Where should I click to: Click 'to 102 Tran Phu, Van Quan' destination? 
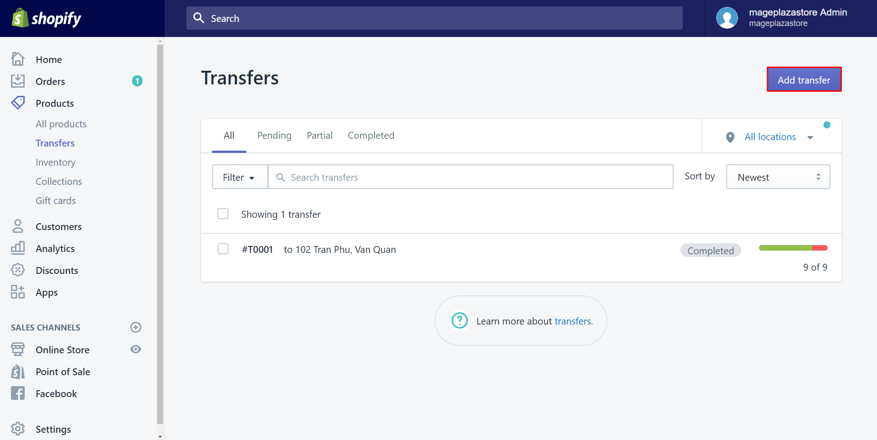pos(340,249)
